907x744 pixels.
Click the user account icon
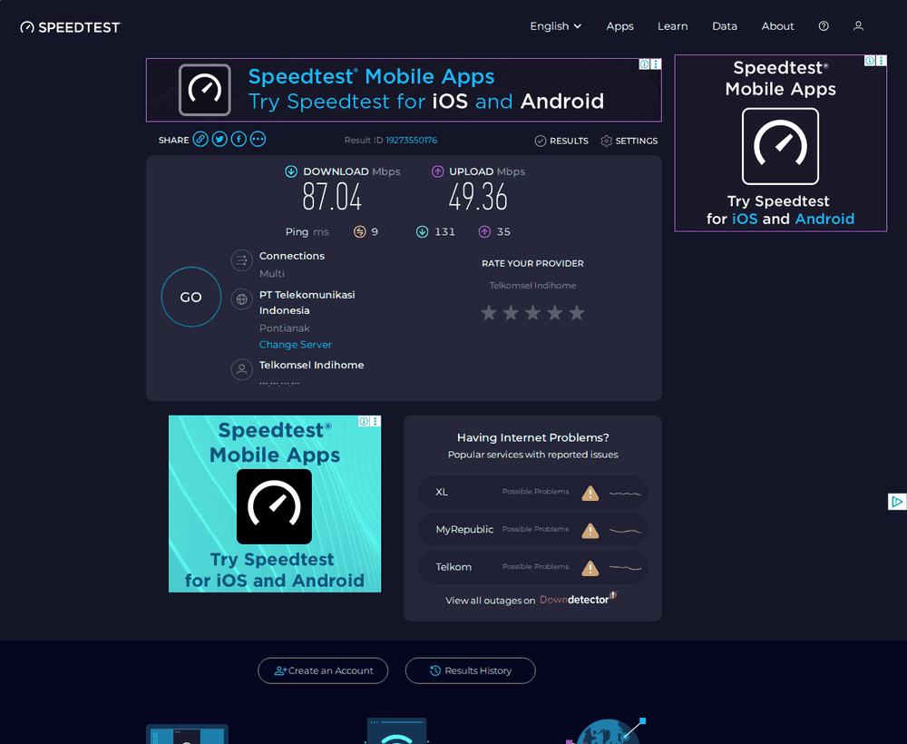(858, 26)
